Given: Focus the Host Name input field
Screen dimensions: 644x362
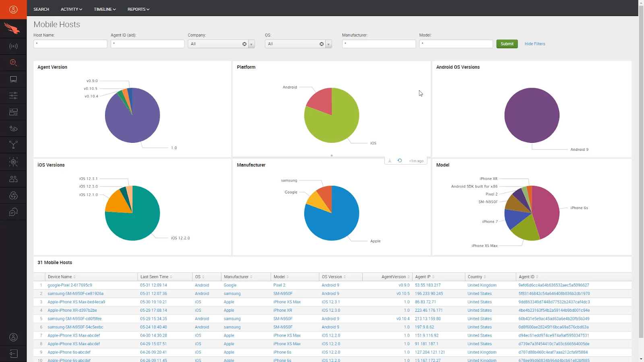Looking at the screenshot, I should [x=70, y=44].
